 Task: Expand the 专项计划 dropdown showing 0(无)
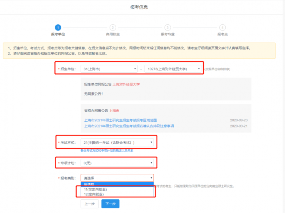pos(117,163)
